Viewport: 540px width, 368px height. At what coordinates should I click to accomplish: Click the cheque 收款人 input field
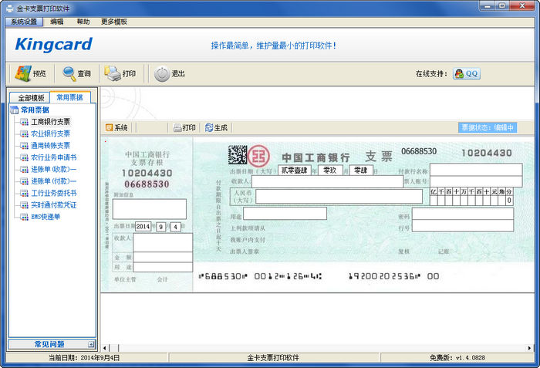pyautogui.click(x=328, y=181)
